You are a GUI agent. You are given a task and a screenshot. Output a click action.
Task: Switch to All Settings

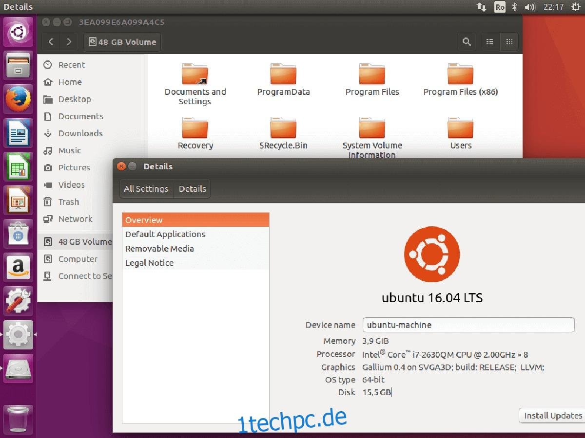coord(146,189)
